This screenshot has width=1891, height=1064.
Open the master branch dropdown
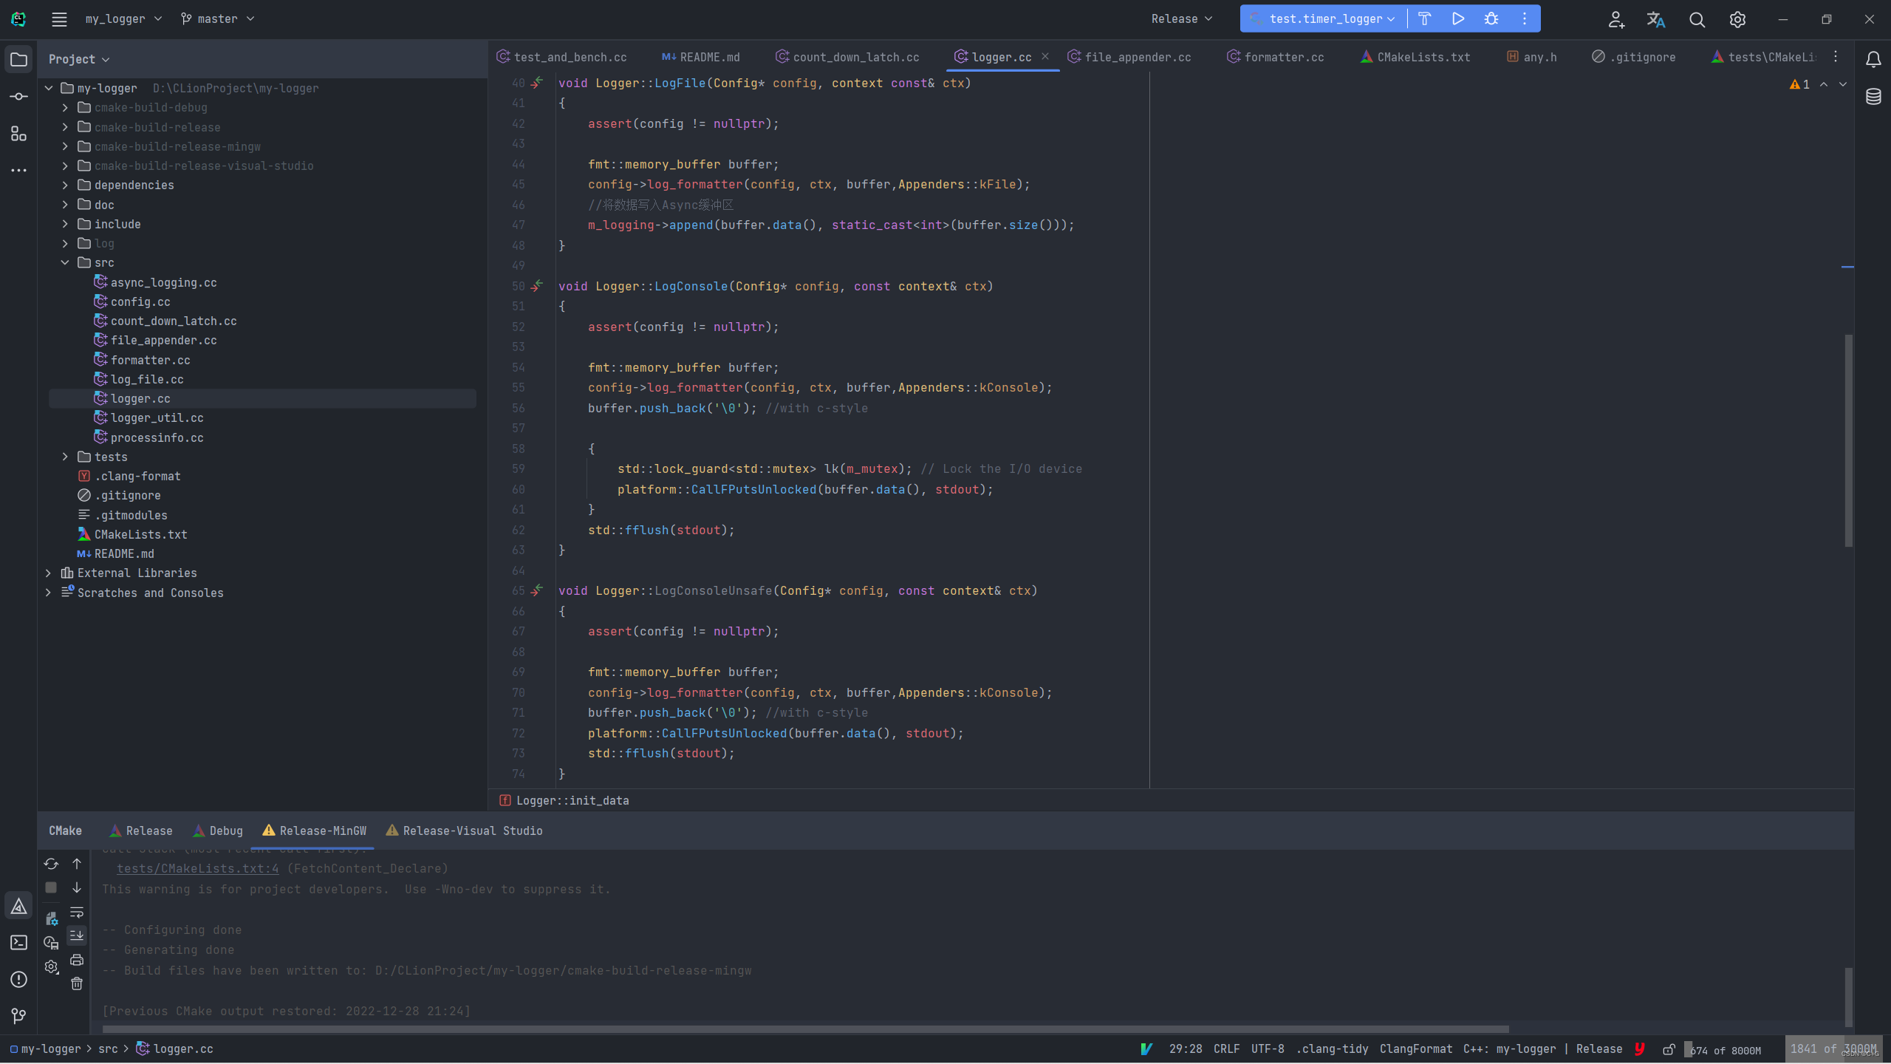(217, 19)
